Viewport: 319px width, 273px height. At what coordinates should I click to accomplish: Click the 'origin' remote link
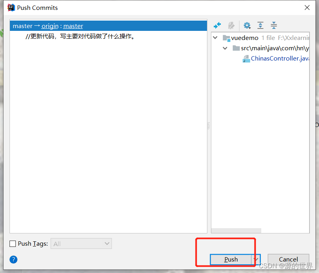click(x=50, y=26)
